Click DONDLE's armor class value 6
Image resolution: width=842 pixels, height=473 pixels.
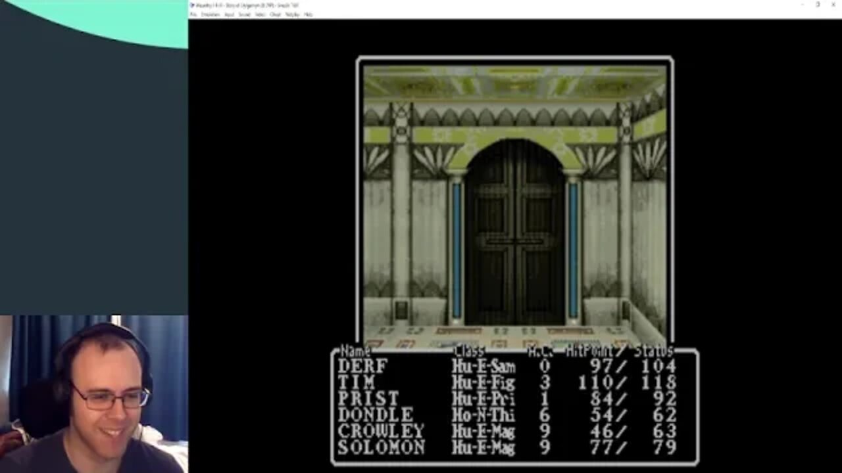coord(544,416)
